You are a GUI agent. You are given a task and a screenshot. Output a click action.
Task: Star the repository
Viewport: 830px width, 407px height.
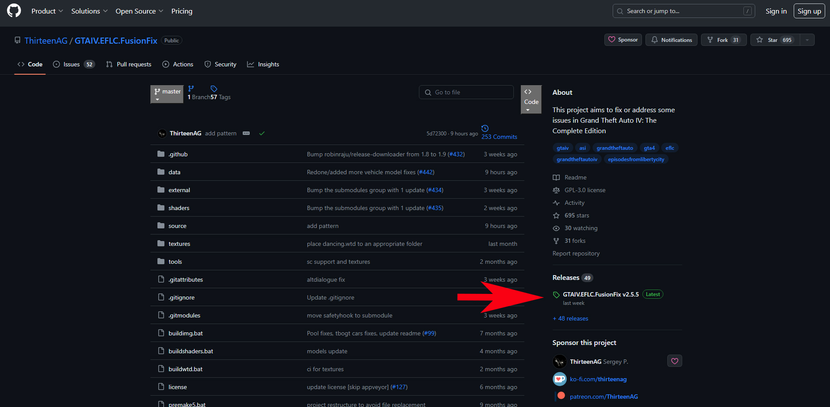pyautogui.click(x=776, y=40)
